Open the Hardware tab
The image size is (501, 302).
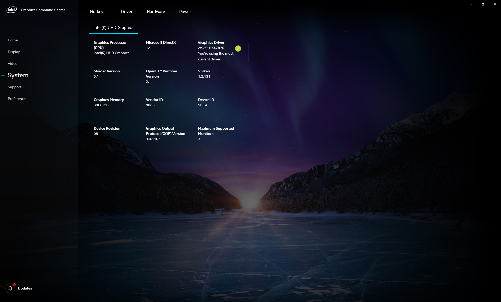pyautogui.click(x=156, y=12)
